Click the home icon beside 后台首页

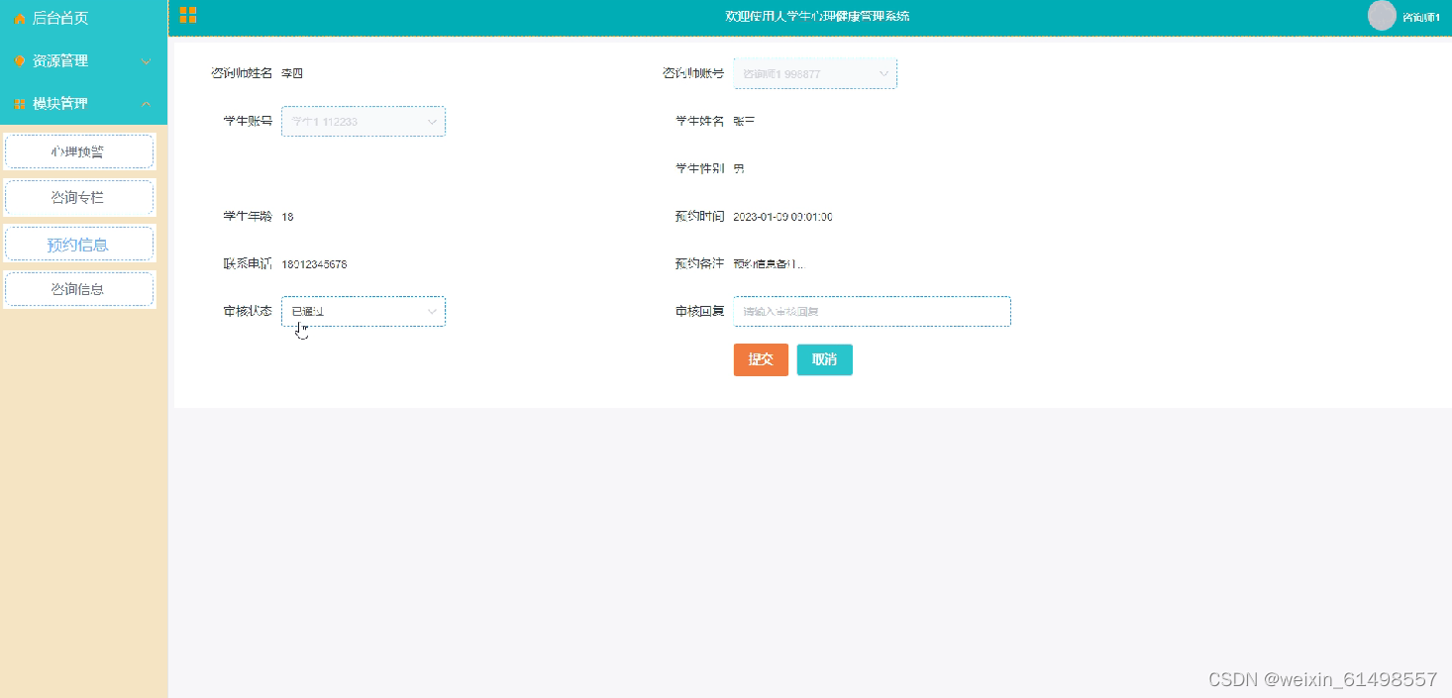(x=20, y=18)
